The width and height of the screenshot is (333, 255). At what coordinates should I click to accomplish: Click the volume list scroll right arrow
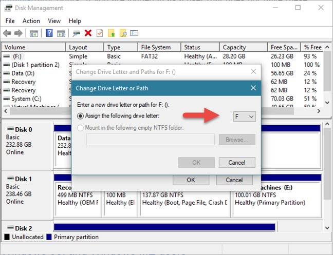click(319, 111)
